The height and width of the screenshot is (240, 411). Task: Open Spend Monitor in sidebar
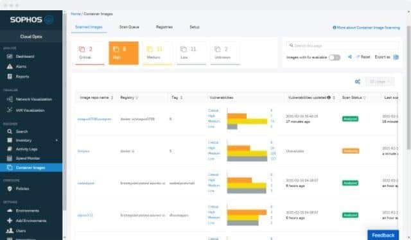coord(28,159)
